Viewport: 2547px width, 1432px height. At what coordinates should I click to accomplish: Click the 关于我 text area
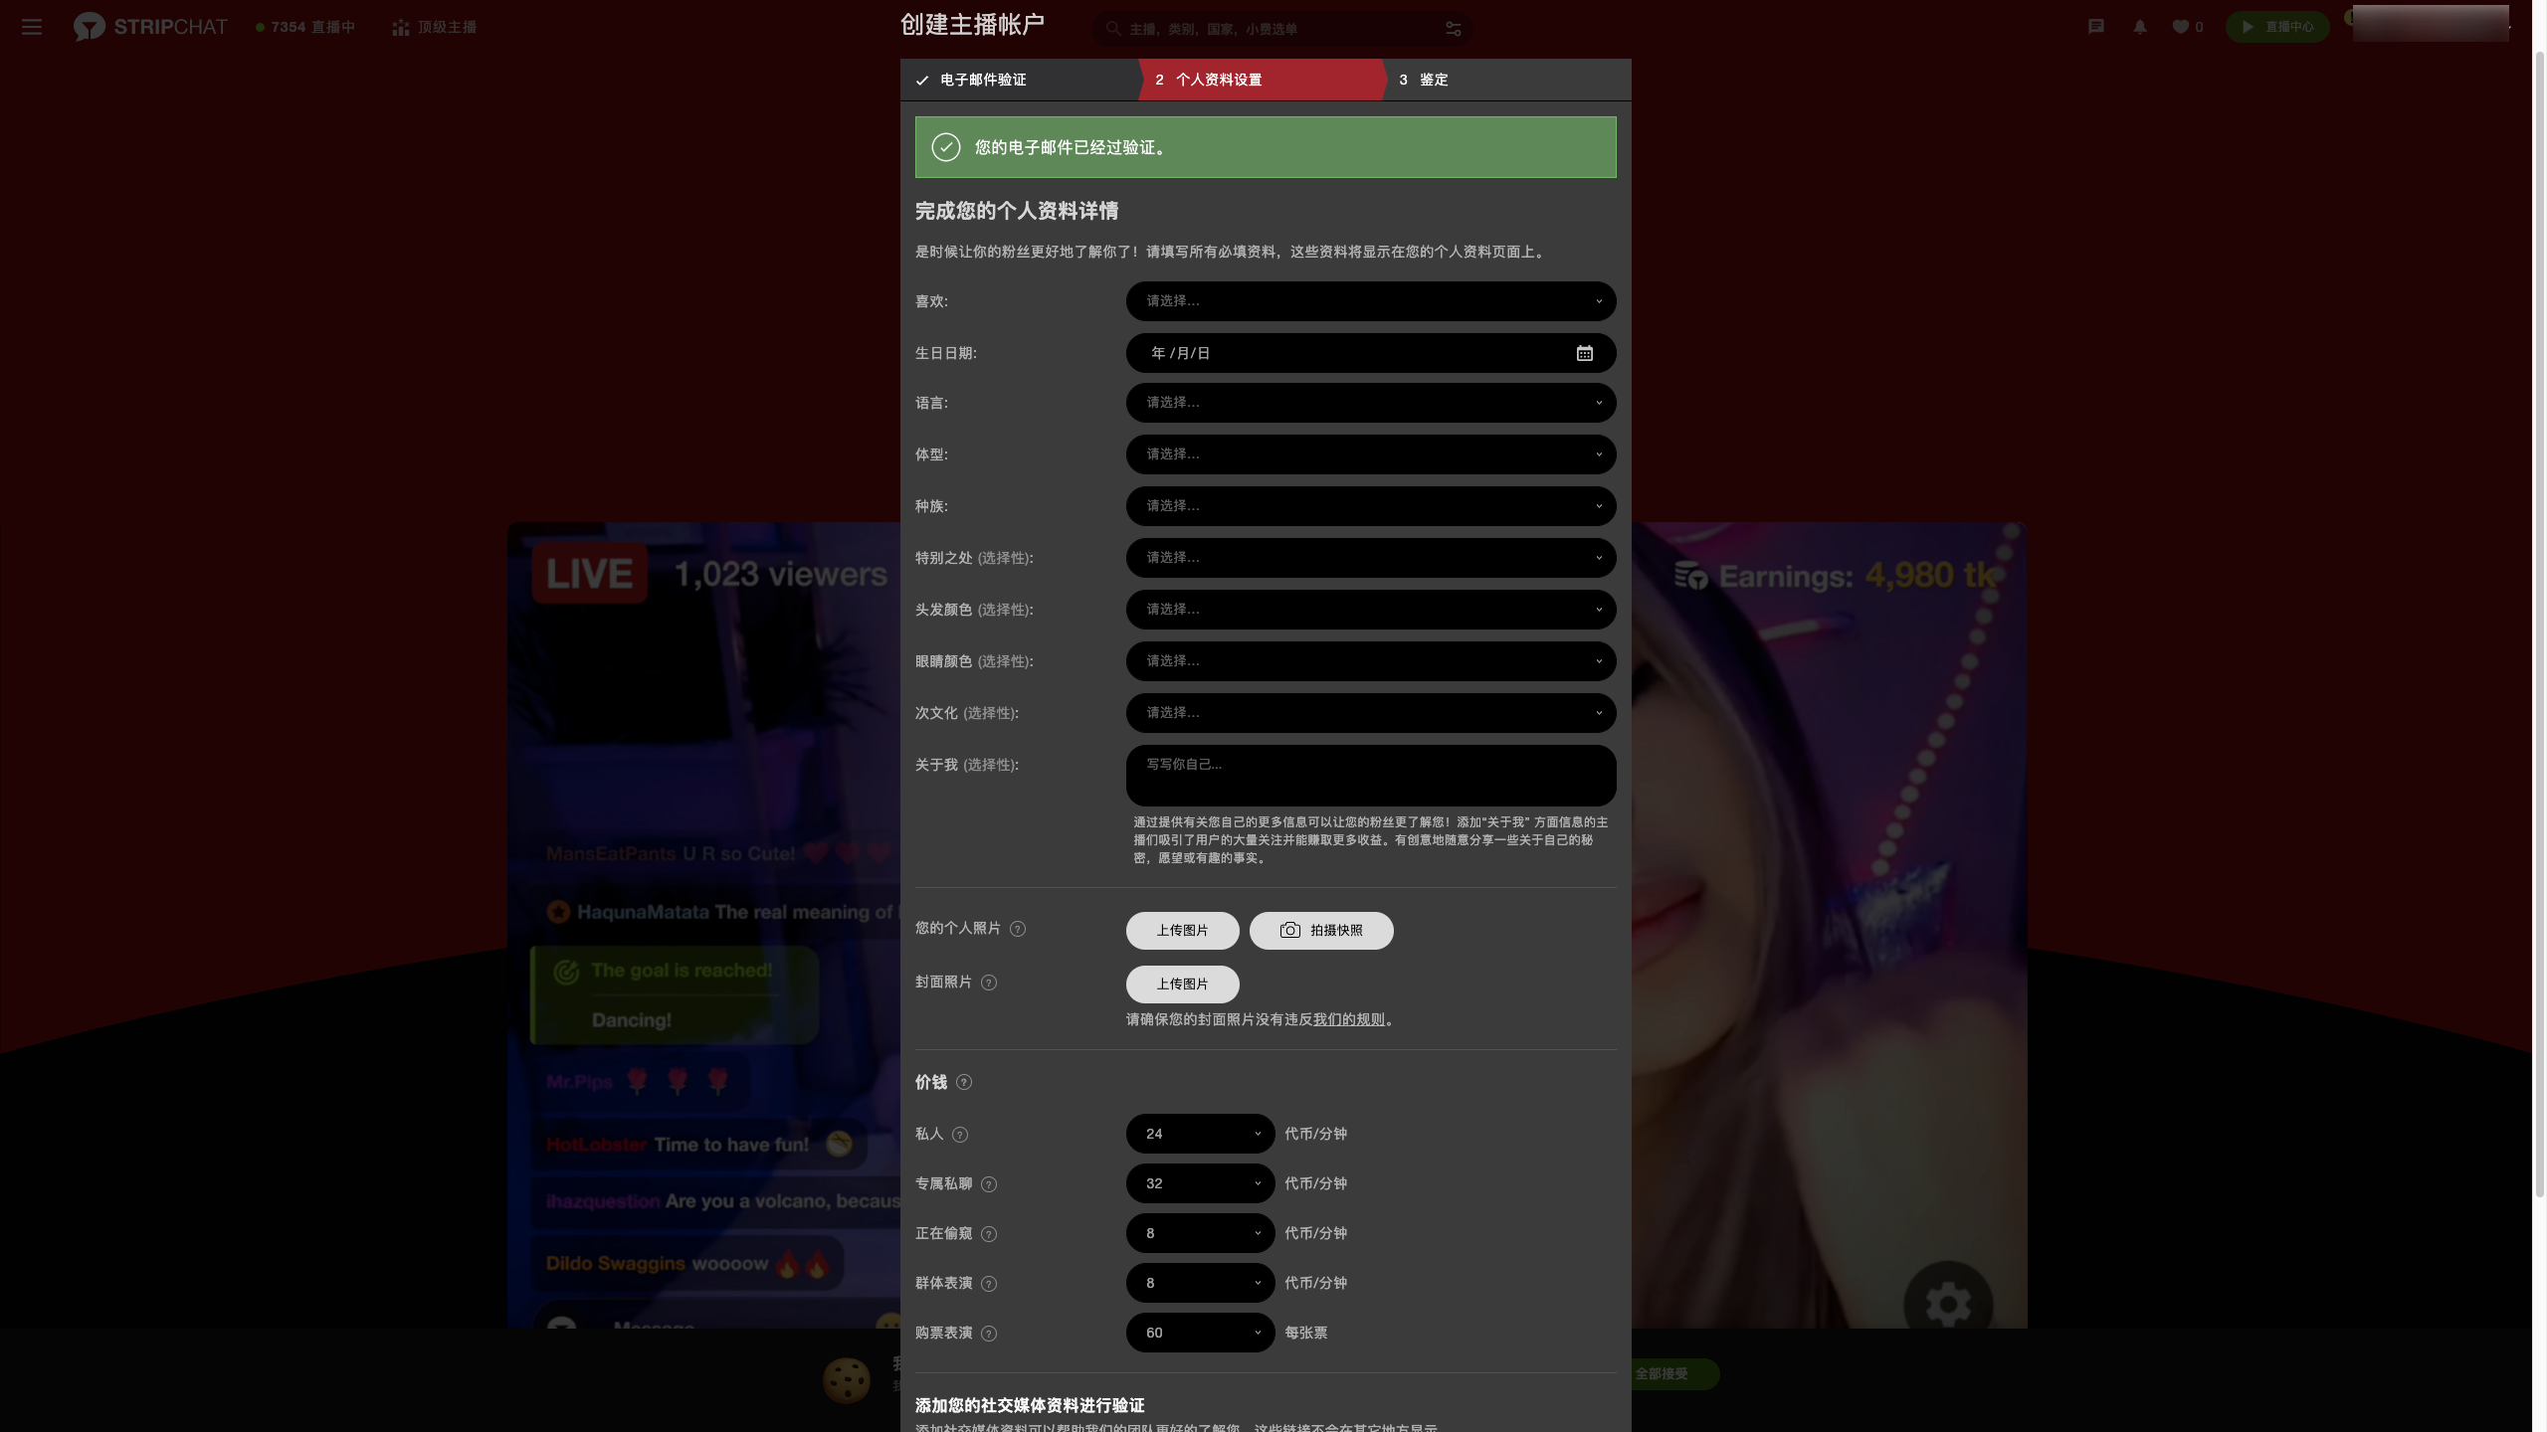[1371, 776]
